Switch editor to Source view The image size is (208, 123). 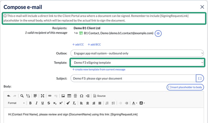click(99, 96)
